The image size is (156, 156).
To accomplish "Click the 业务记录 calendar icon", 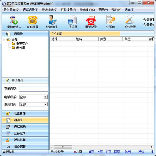I will (x=8, y=133).
